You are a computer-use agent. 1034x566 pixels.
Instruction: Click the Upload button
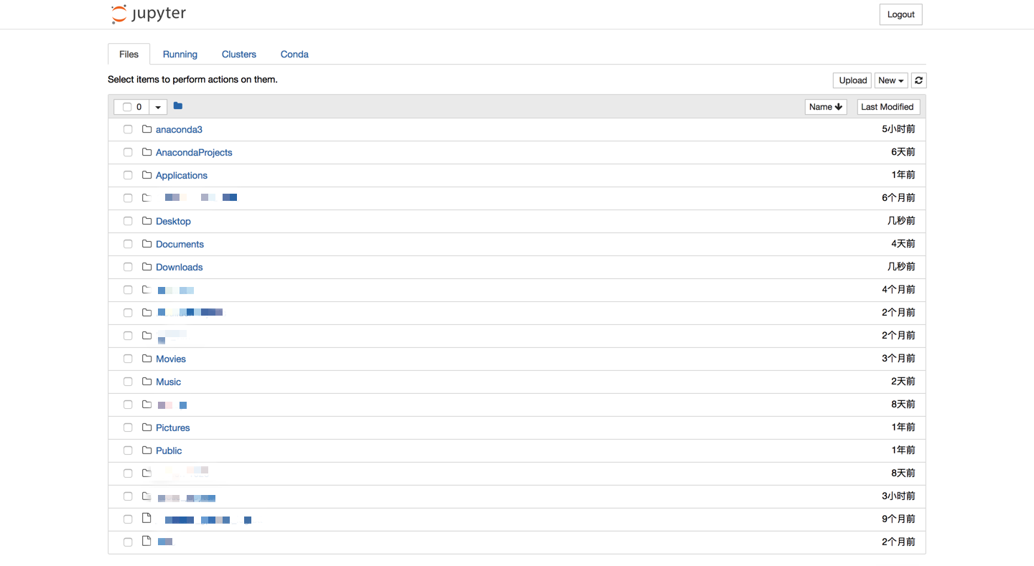[x=852, y=80]
